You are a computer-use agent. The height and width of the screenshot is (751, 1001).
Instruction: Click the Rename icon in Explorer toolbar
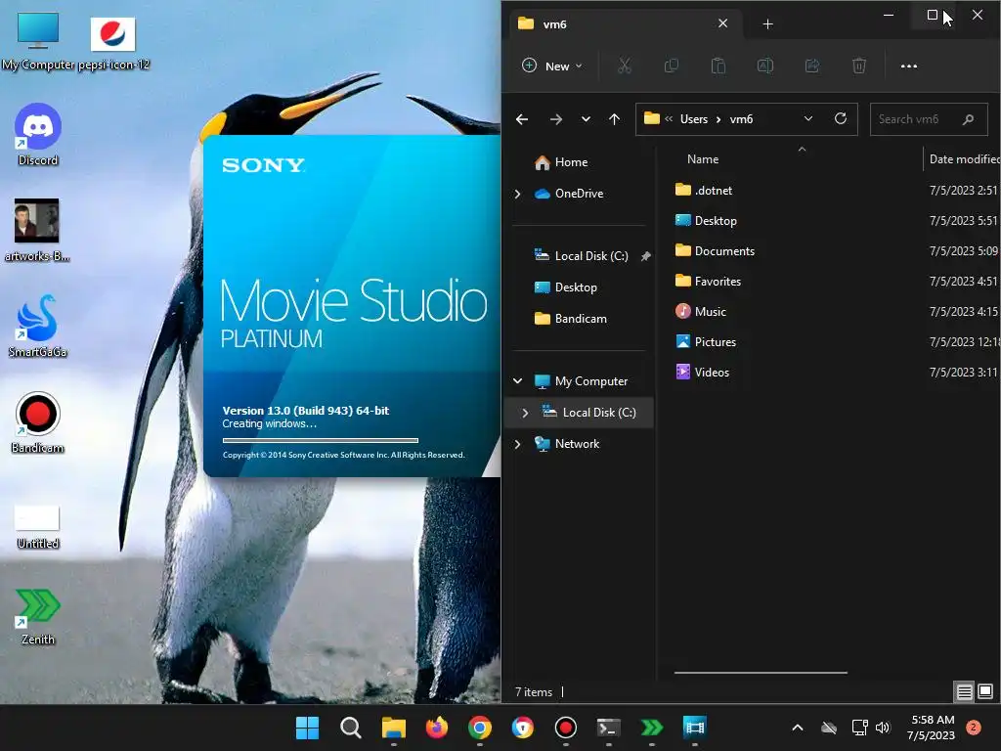(764, 66)
